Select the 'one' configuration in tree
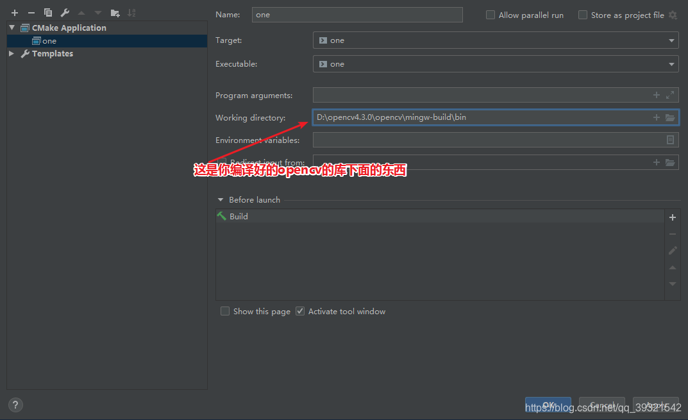The image size is (688, 420). click(x=107, y=41)
